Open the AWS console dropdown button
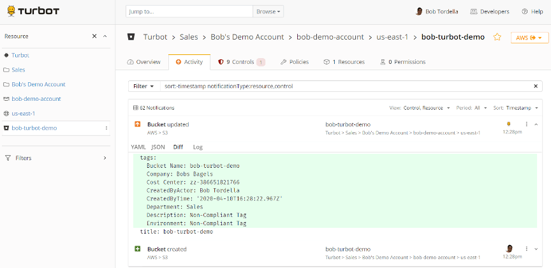Screen dimensions: 551x268 (x=529, y=38)
